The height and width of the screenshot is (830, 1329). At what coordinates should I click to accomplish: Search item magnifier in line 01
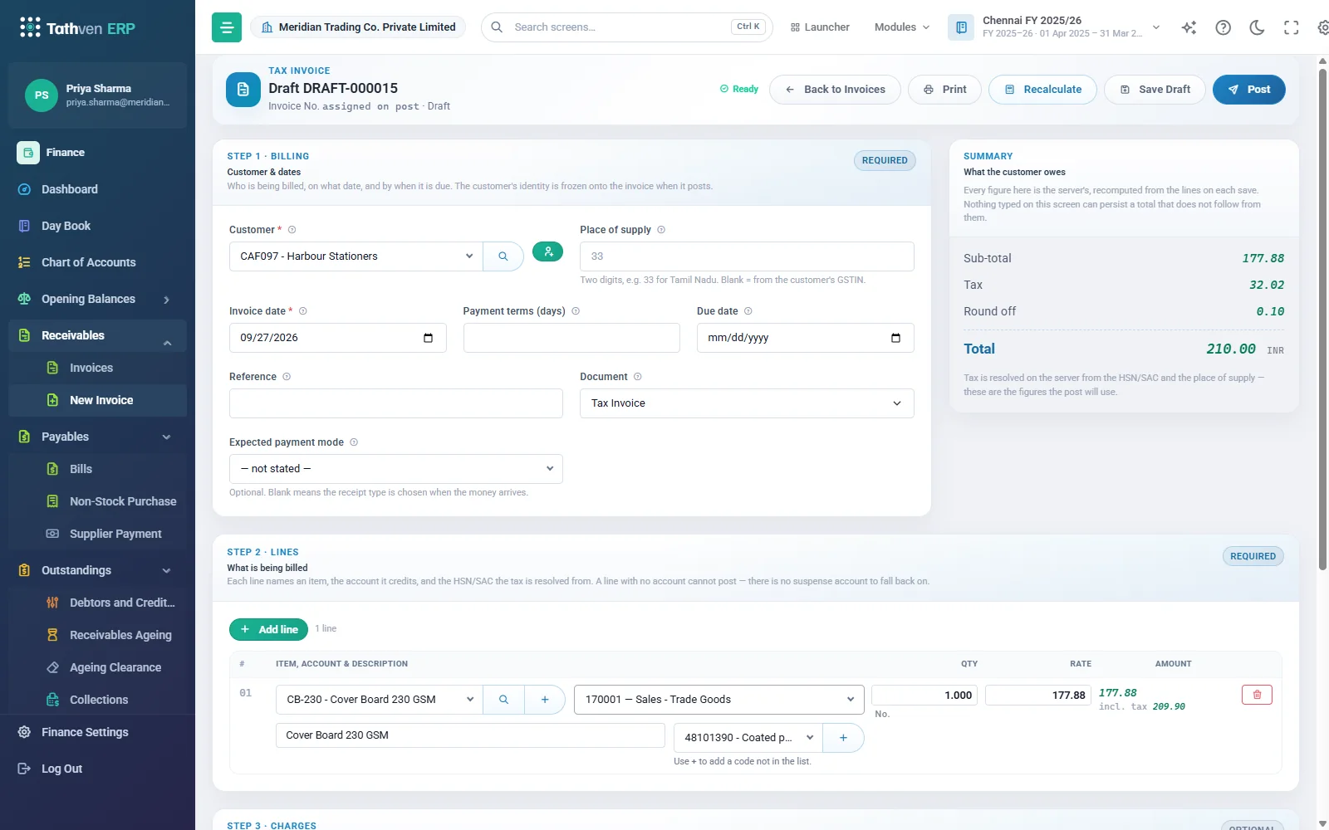click(x=503, y=700)
